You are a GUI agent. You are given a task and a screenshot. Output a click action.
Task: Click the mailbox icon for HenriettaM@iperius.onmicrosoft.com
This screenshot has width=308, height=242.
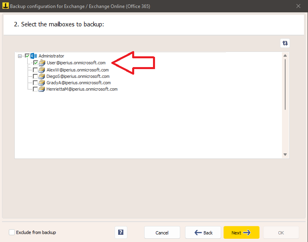(42, 89)
